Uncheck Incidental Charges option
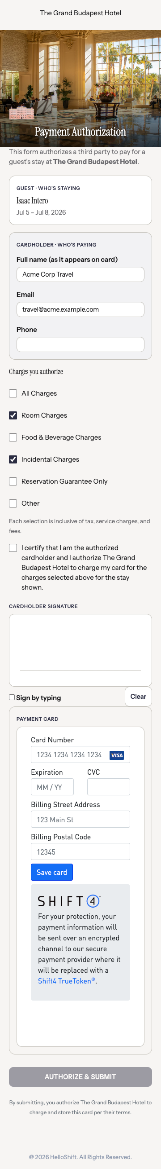This screenshot has height=1169, width=161. (x=13, y=459)
